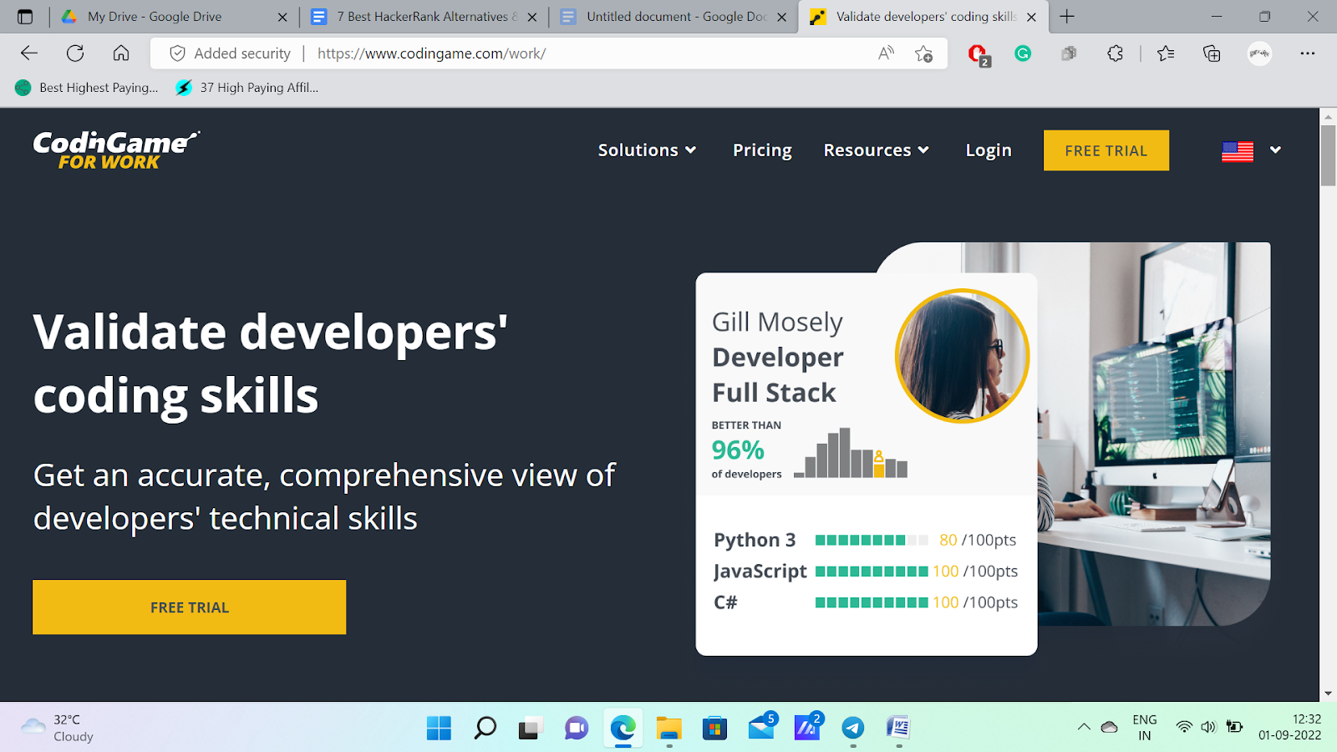1337x752 pixels.
Task: Open Task View on the taskbar
Action: [x=531, y=728]
